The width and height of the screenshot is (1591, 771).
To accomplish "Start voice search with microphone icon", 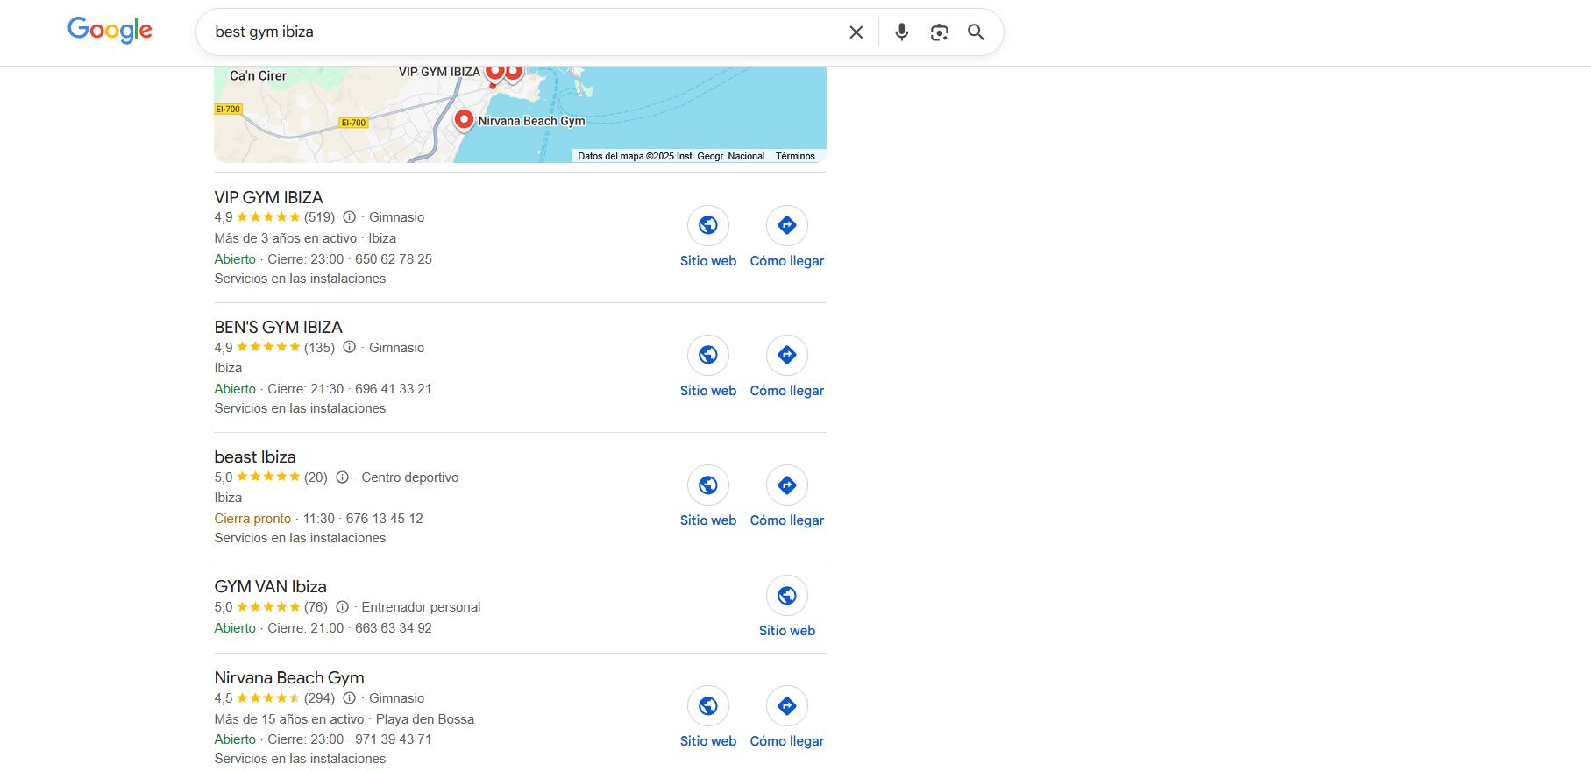I will click(901, 32).
